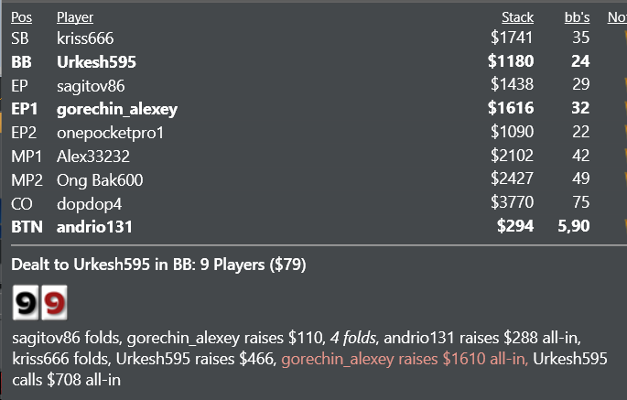Screen dimensions: 627x400
Task: Click the black 9 hole card
Action: pos(26,303)
